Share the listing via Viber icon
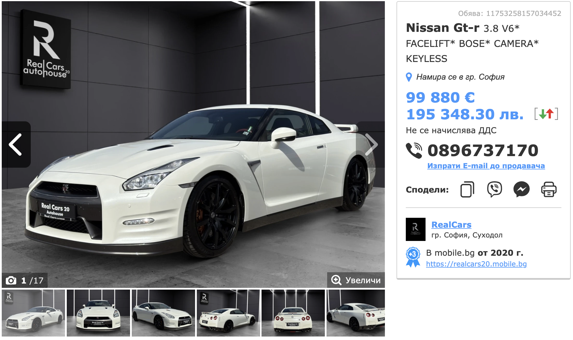 [494, 189]
